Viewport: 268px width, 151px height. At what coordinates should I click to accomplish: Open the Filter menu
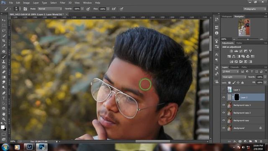coord(62,3)
